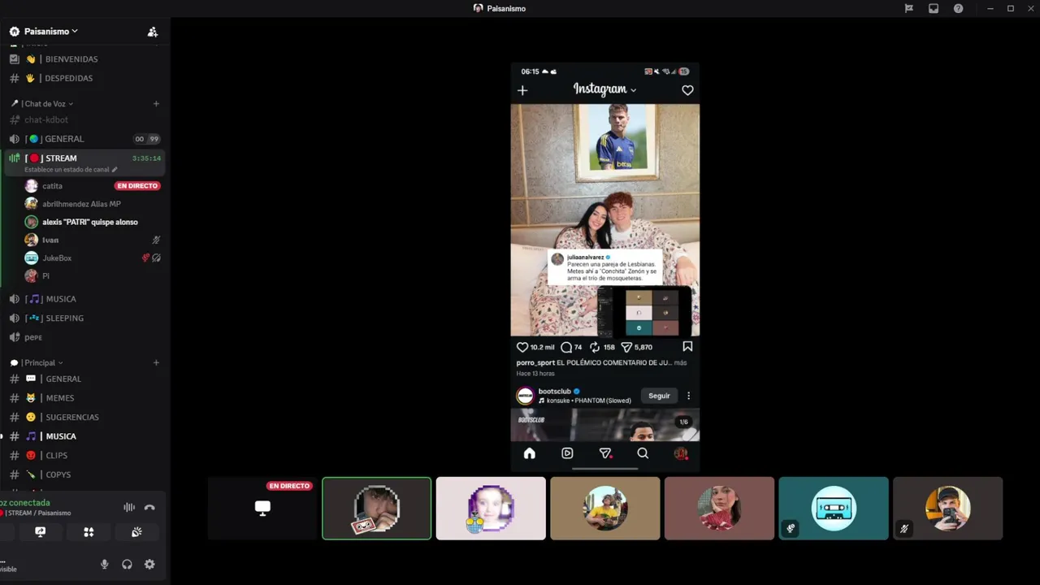Add a channel to Principal category

click(156, 362)
